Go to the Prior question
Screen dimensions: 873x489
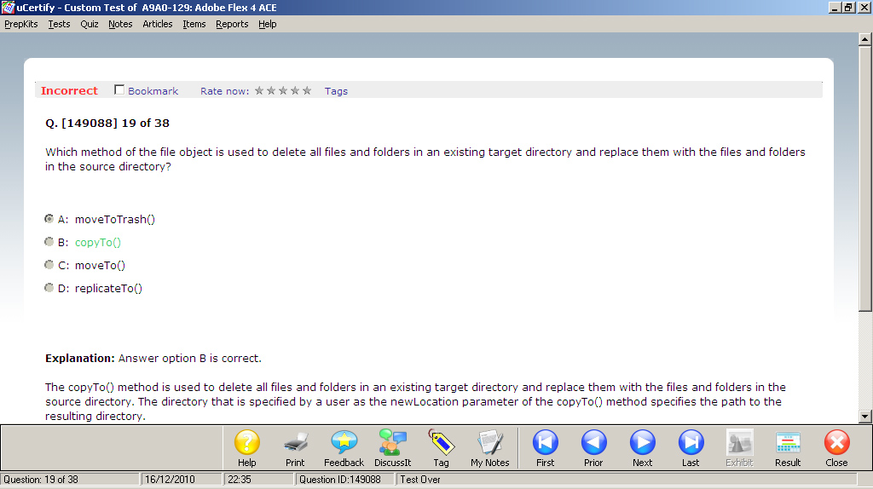click(593, 443)
